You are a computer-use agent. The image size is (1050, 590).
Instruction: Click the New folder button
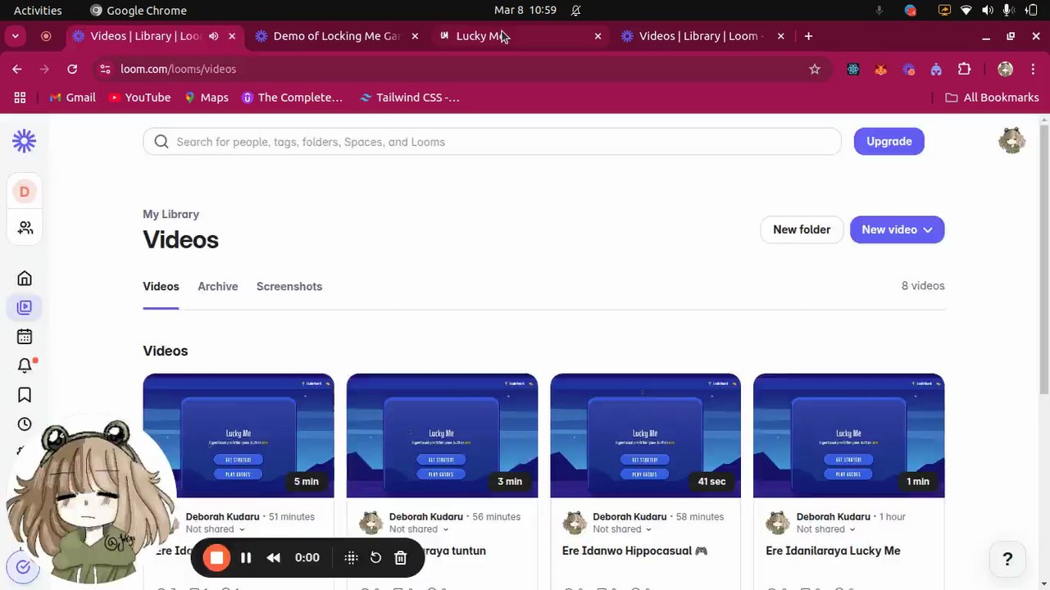point(802,230)
